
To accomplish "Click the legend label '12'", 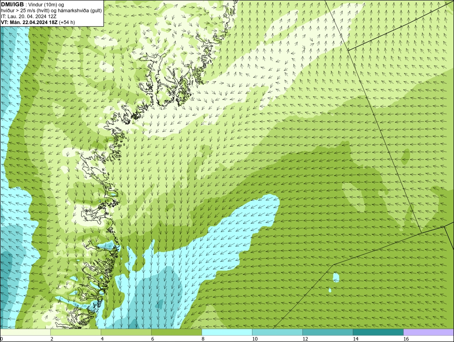I will (305, 339).
